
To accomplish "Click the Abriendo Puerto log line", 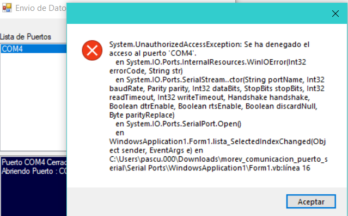I will point(34,171).
